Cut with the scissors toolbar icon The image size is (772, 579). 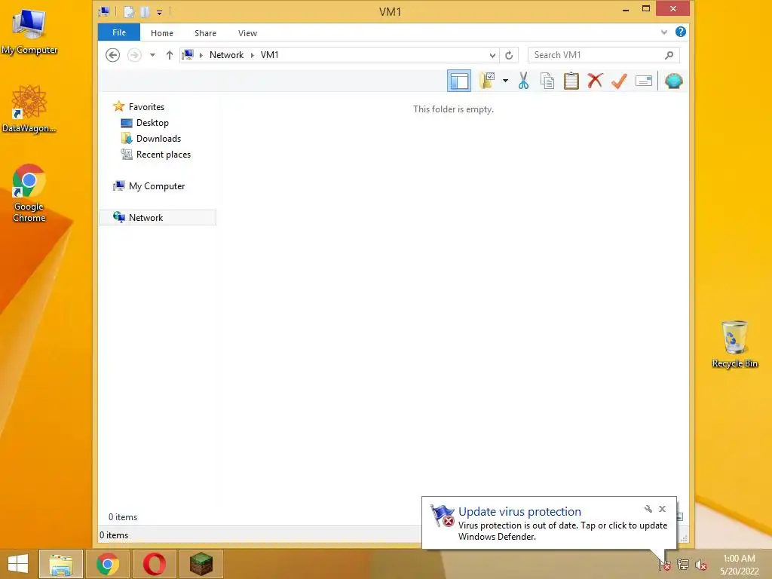click(523, 81)
